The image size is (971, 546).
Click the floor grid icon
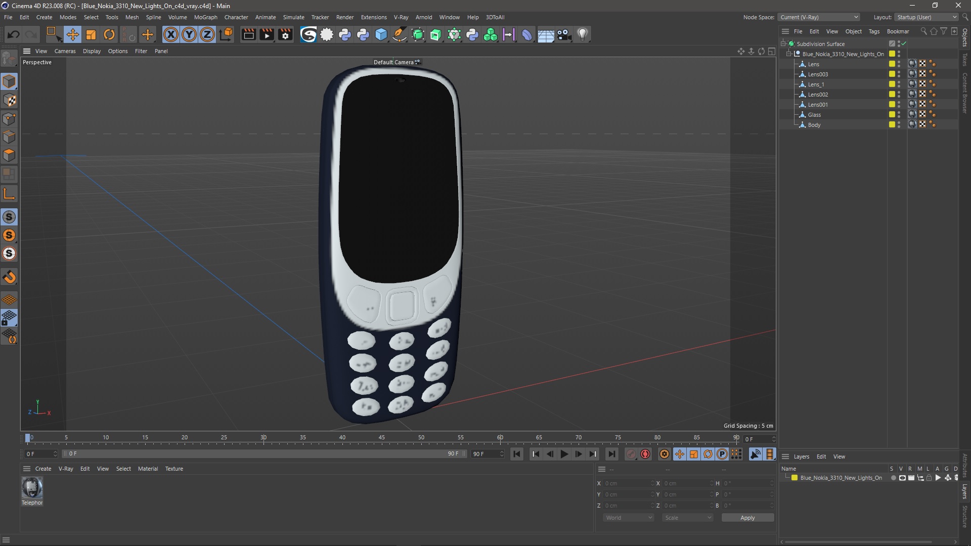546,34
